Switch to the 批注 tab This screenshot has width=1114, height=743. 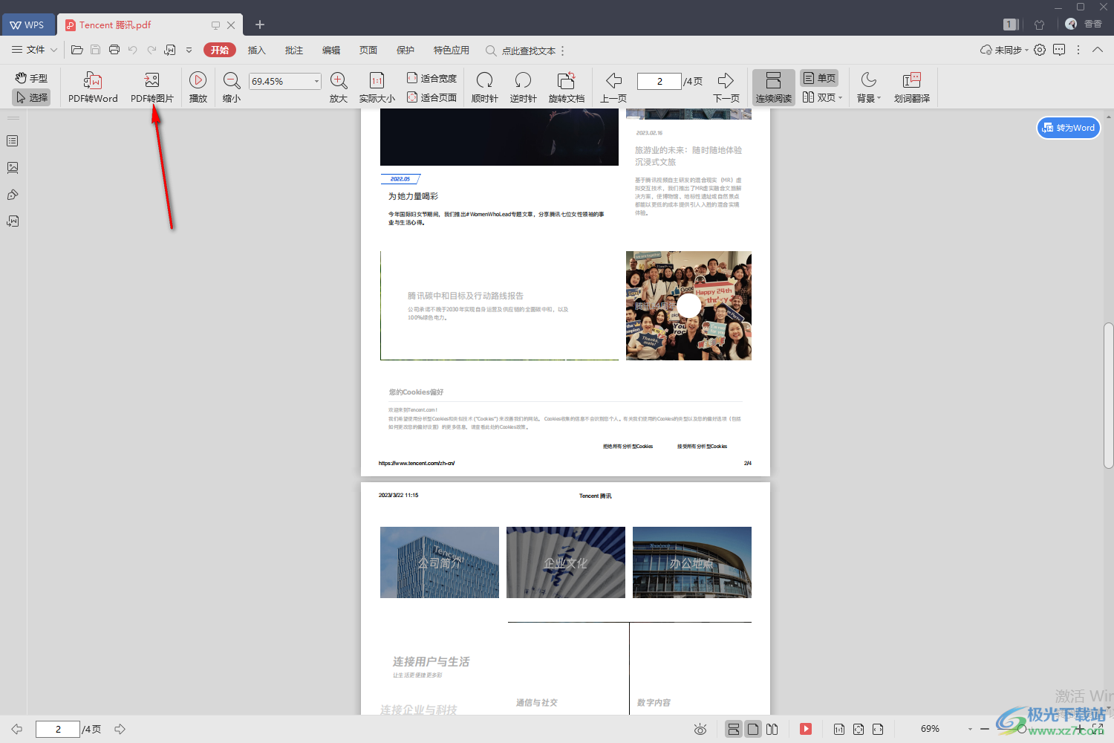(293, 50)
